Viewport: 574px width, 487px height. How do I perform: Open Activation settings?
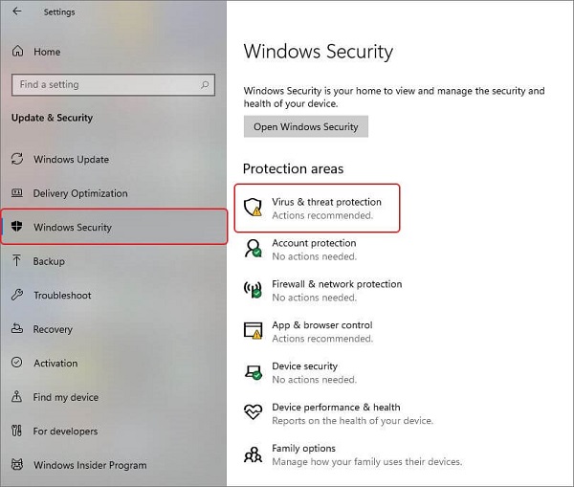pos(55,364)
